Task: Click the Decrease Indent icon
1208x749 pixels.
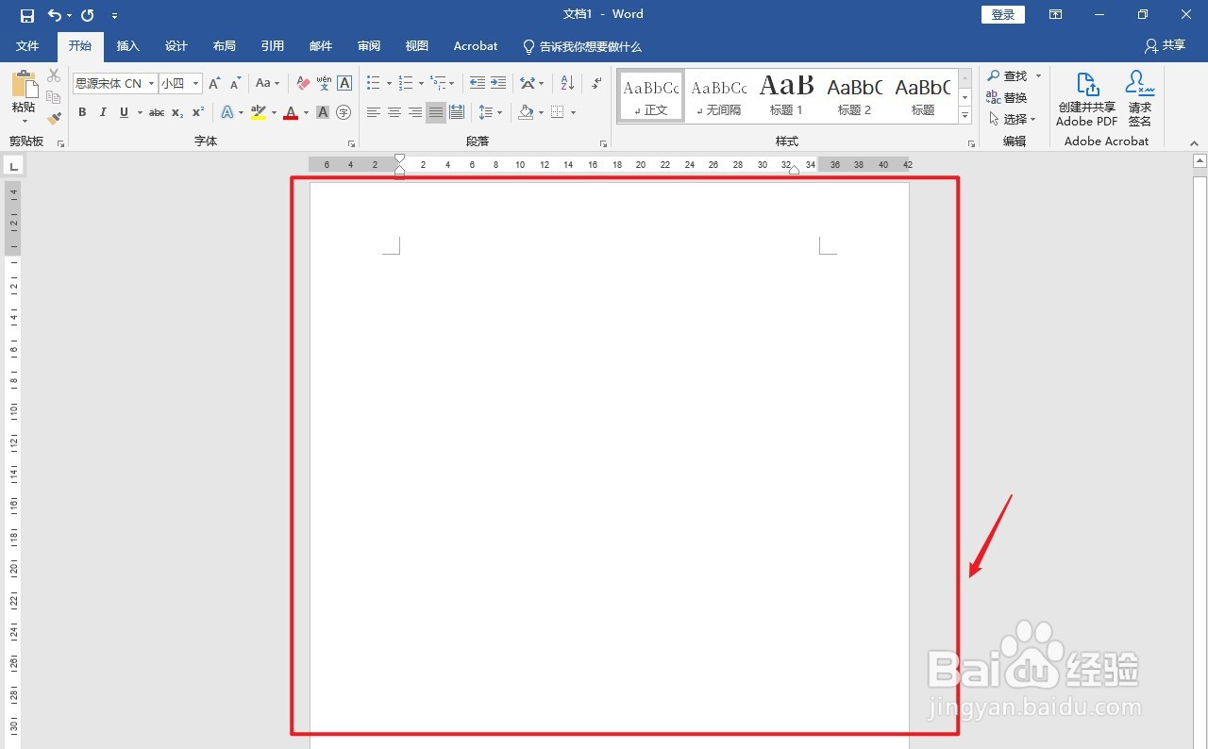Action: pyautogui.click(x=477, y=83)
